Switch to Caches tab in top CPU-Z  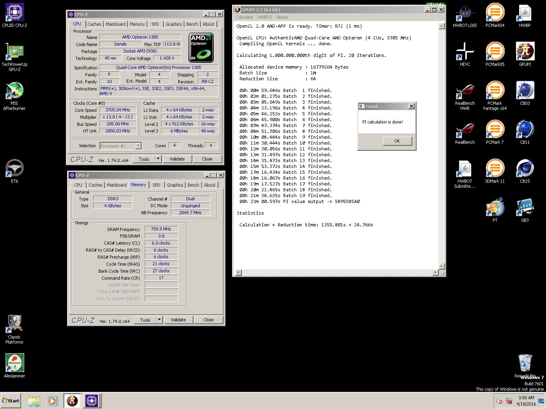[x=94, y=24]
